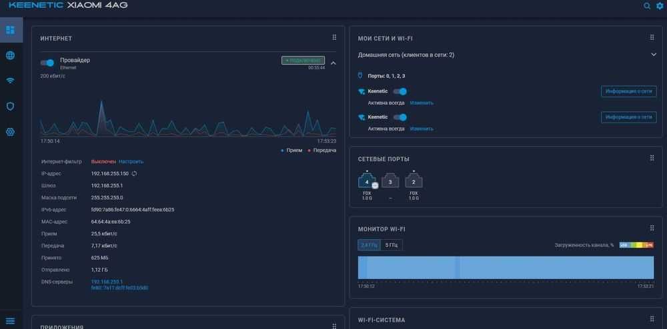Grab the Сетевые порты panel drag handle
The width and height of the screenshot is (667, 329).
(652, 159)
